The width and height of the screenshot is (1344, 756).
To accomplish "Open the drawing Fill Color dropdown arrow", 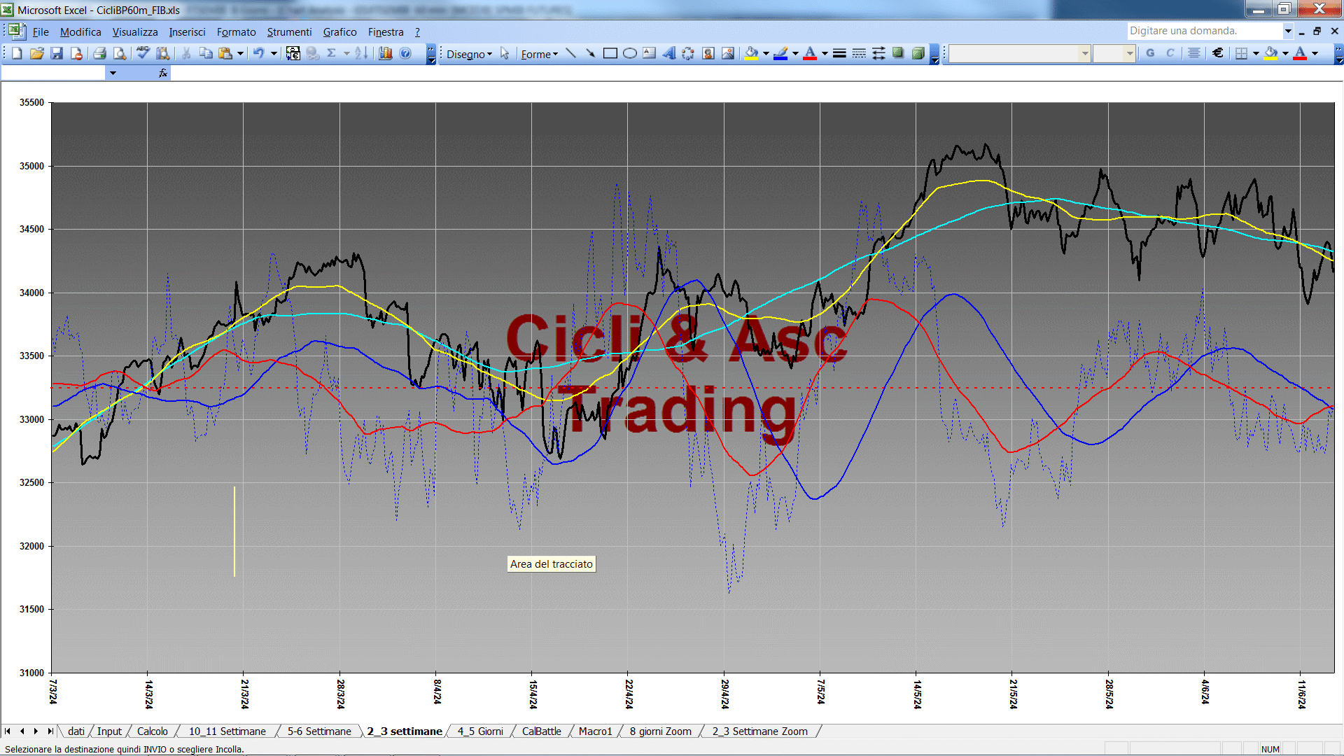I will click(x=765, y=53).
